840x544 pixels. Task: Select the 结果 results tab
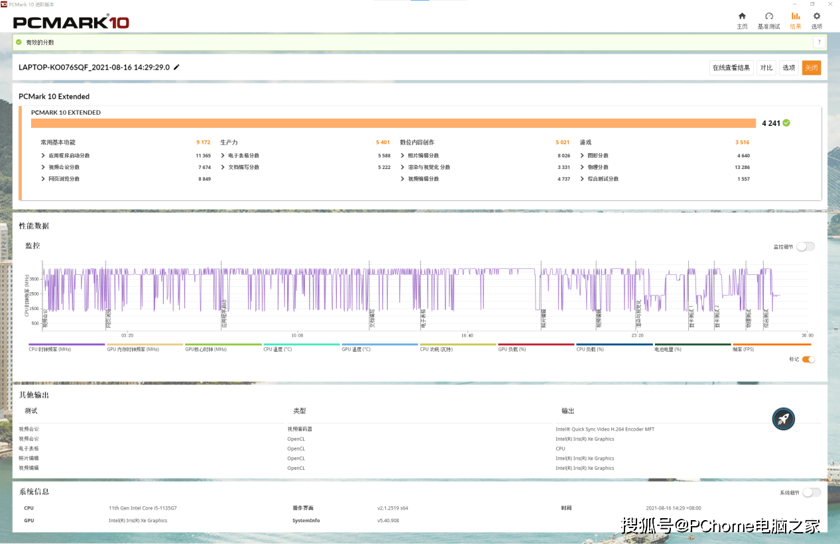tap(796, 21)
